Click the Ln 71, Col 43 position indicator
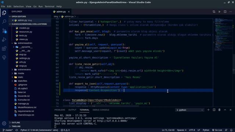 pyautogui.click(x=168, y=130)
